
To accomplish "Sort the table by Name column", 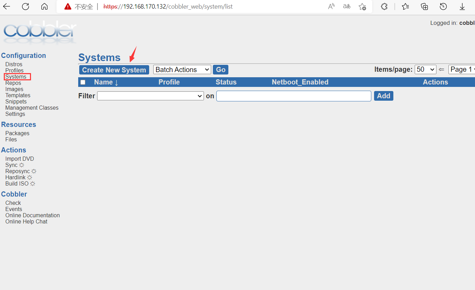I will tap(106, 82).
